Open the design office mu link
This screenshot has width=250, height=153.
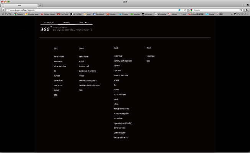121,137
